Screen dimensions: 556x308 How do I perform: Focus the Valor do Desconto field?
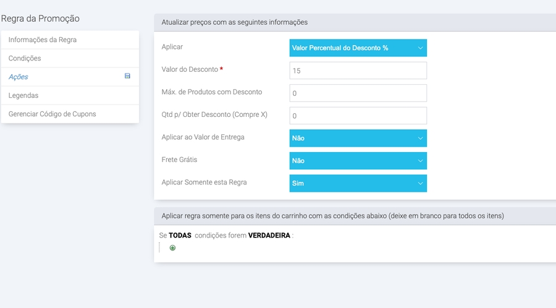point(358,71)
